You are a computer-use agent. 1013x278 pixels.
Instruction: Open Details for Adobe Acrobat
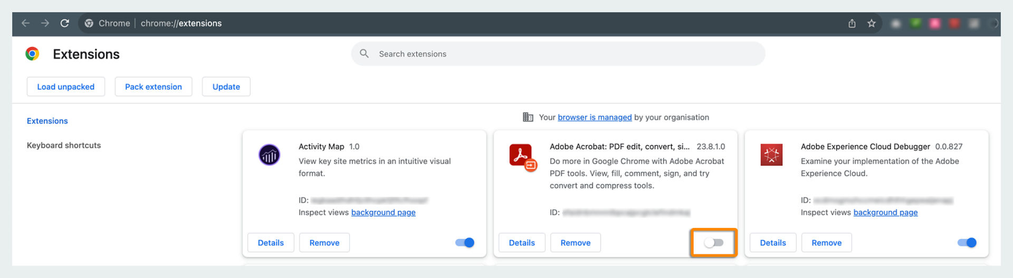522,243
